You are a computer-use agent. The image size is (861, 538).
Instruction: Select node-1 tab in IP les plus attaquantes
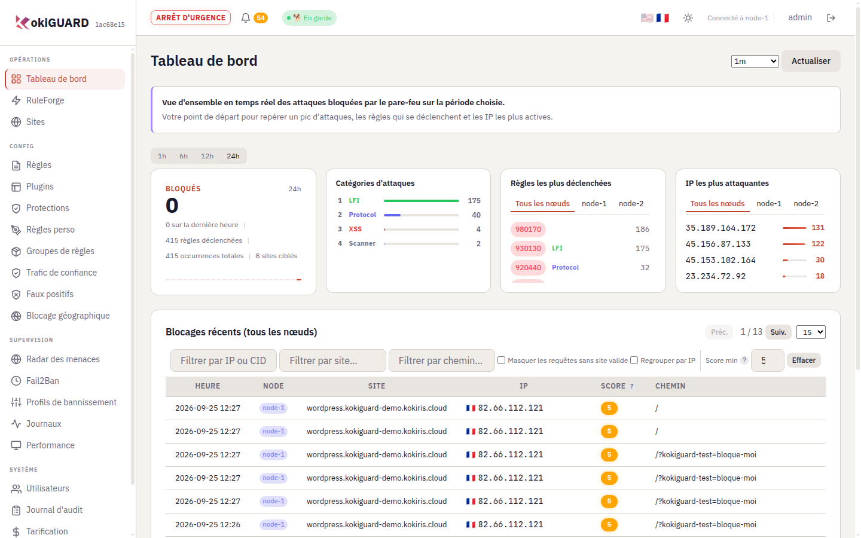[769, 204]
